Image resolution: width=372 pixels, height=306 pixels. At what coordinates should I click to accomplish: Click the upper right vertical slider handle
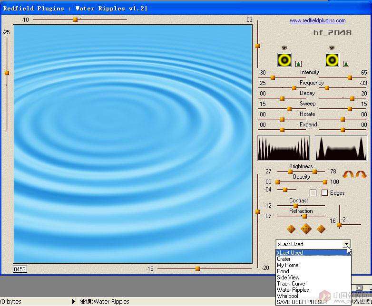pos(258,46)
